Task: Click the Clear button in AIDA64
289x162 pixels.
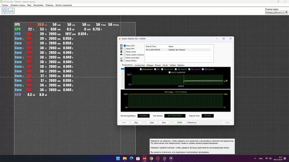Action: tap(152, 122)
